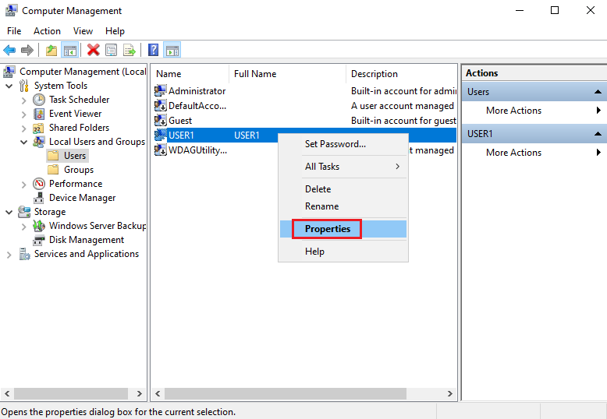The height and width of the screenshot is (419, 607).
Task: Choose Properties in the context menu
Action: click(x=328, y=229)
